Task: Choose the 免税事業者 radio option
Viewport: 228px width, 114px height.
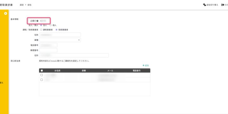Action: click(x=56, y=30)
